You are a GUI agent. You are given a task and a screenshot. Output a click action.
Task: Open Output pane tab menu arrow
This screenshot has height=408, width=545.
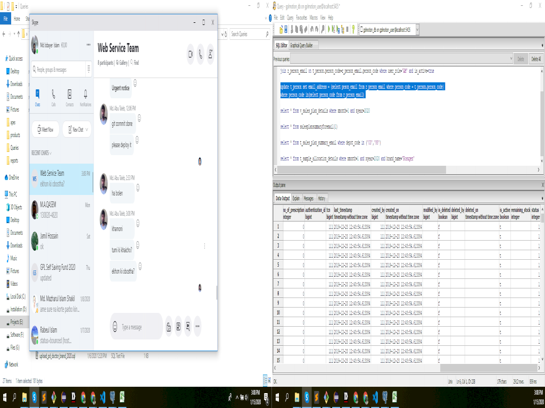tap(542, 199)
